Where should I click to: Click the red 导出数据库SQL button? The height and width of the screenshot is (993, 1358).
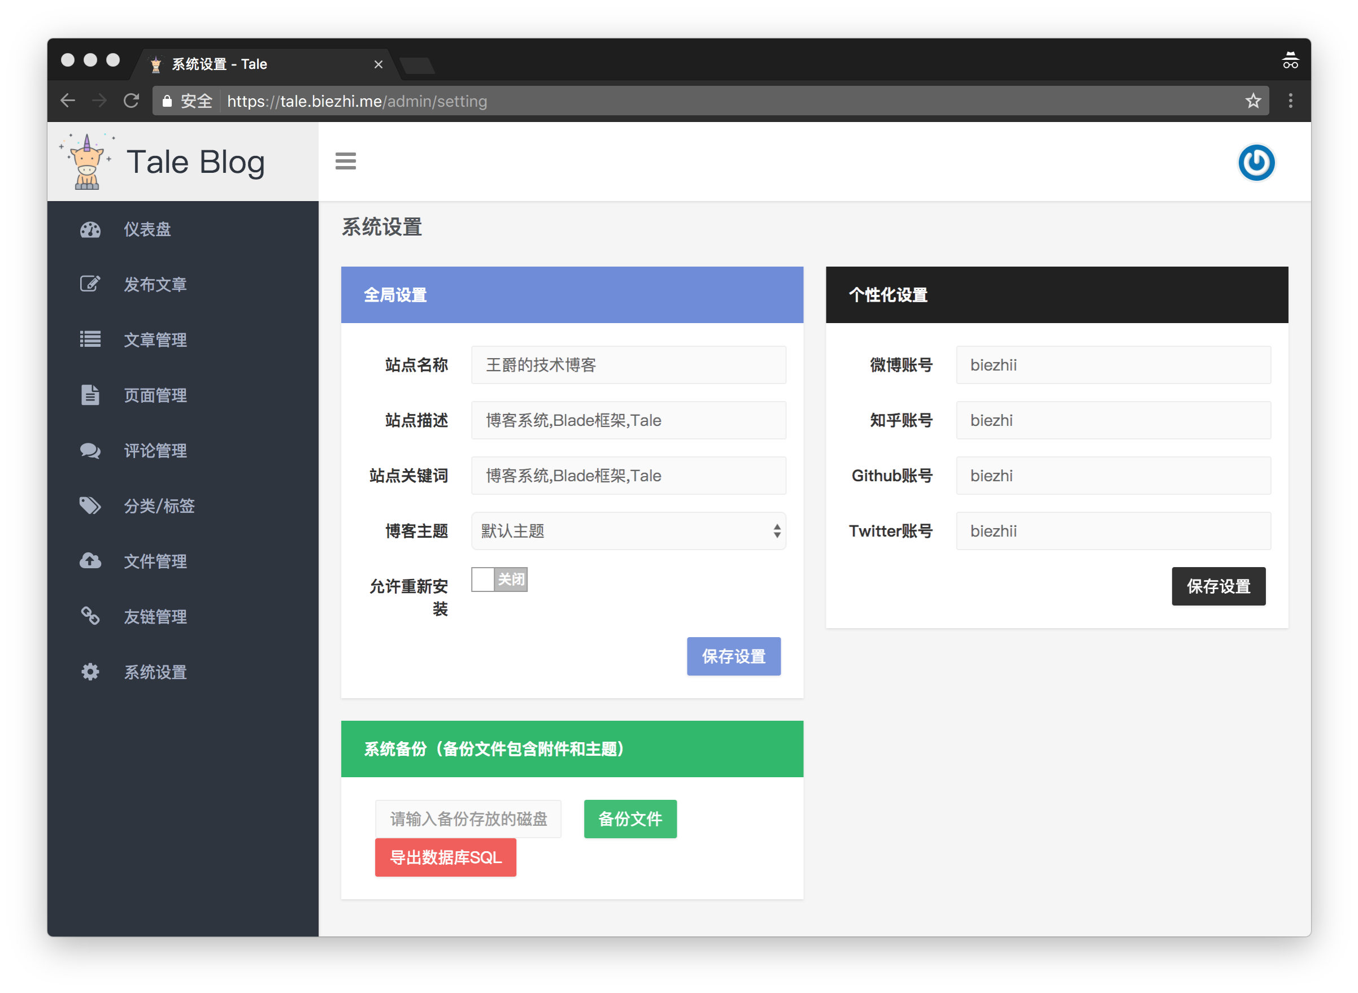pyautogui.click(x=446, y=857)
